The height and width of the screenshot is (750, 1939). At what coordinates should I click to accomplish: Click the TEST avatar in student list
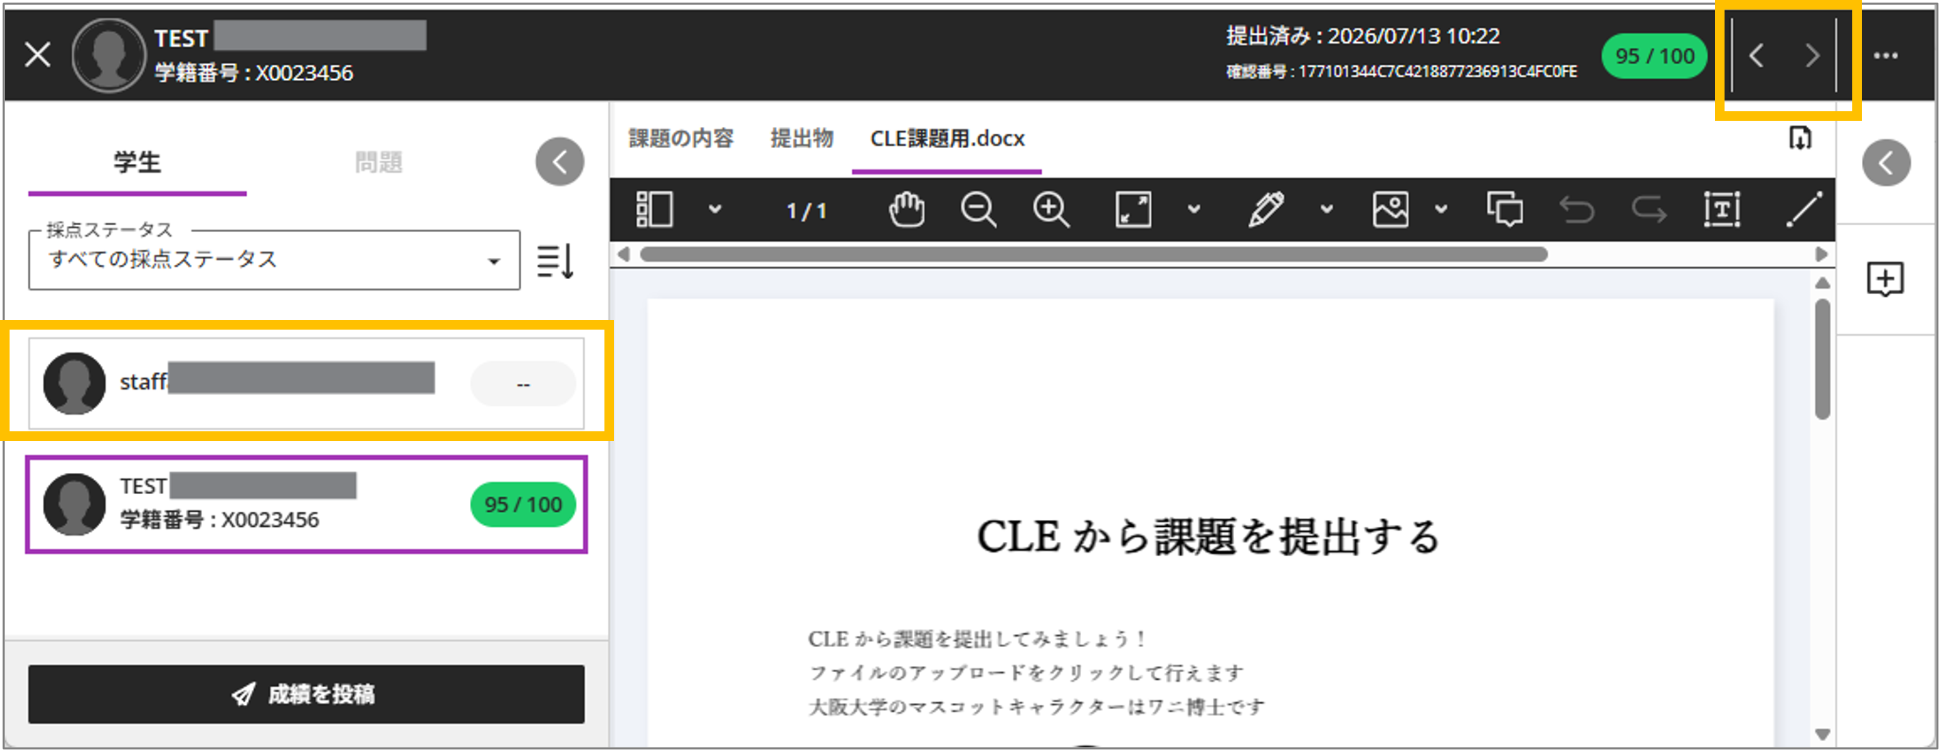[x=74, y=504]
